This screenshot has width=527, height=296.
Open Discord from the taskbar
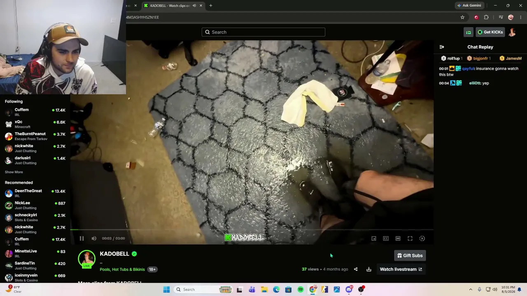pos(349,289)
